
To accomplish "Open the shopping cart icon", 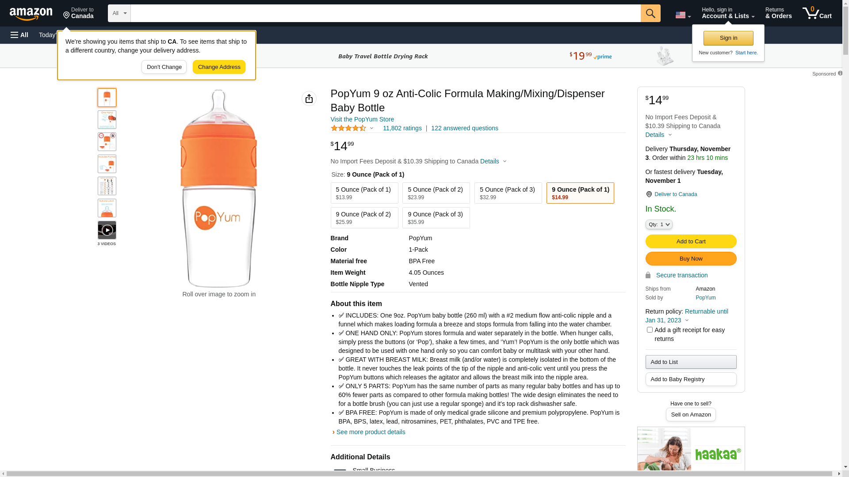I will [x=817, y=13].
